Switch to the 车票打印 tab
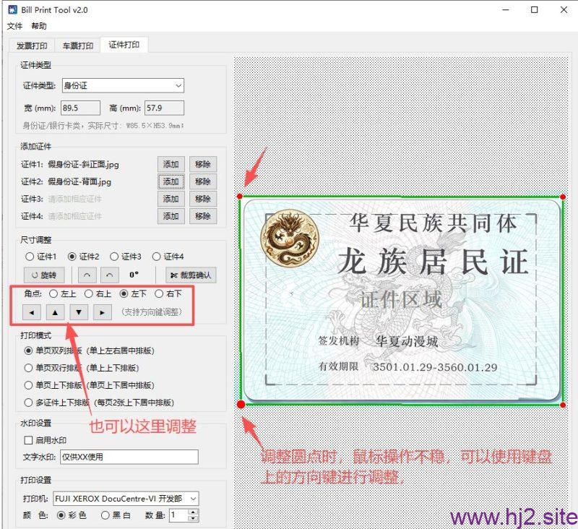This screenshot has height=529, width=578. tap(78, 46)
